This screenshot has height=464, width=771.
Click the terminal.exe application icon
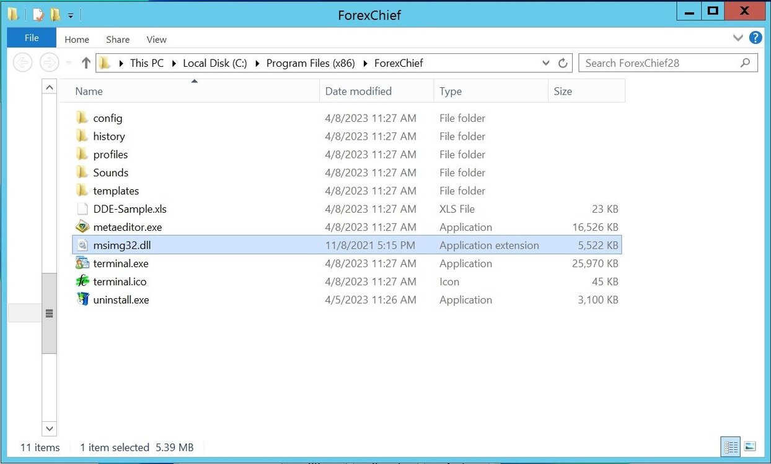pyautogui.click(x=82, y=263)
